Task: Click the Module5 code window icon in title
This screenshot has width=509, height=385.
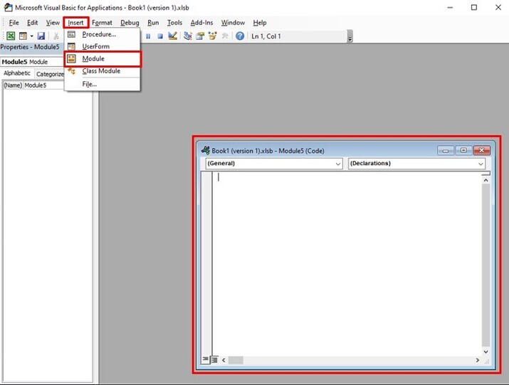Action: click(x=206, y=150)
